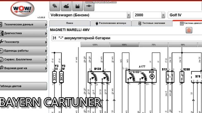The width and height of the screenshot is (202, 113).
Task: Select motor M89 symbol in diagram
Action: click(x=152, y=77)
